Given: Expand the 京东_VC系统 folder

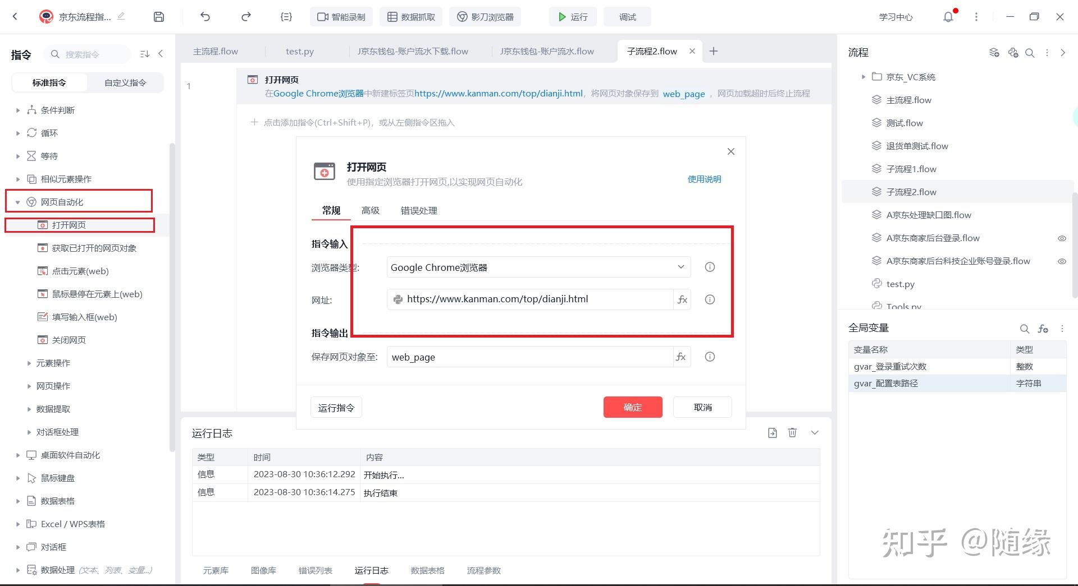Looking at the screenshot, I should [863, 77].
